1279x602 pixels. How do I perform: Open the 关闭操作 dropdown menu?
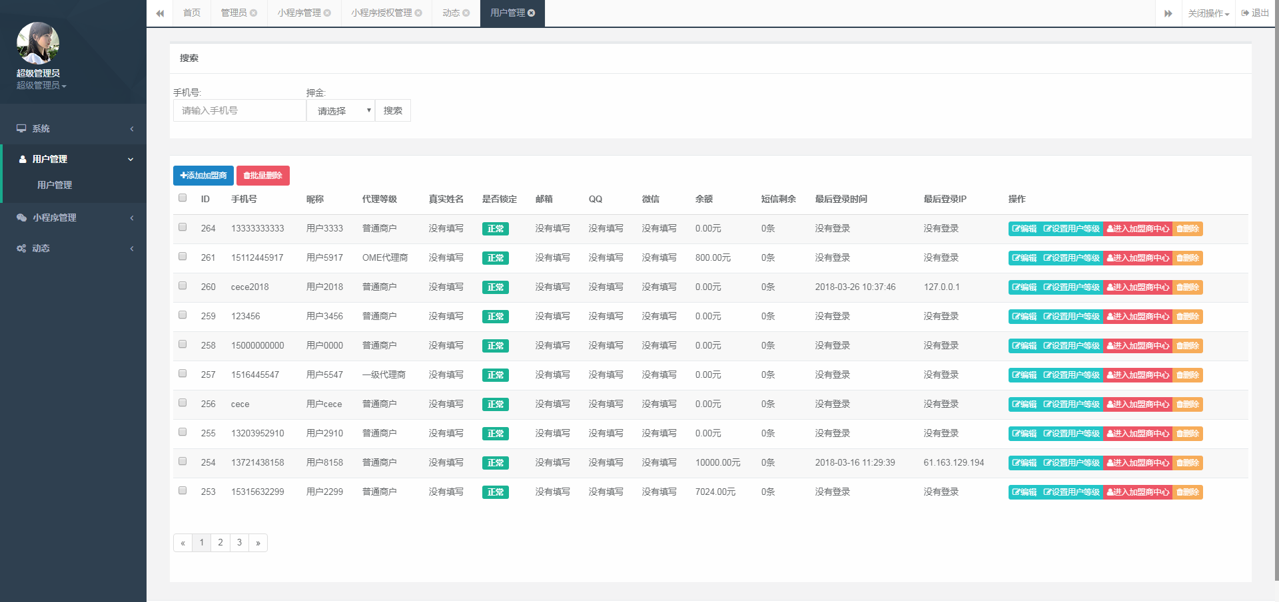coord(1208,13)
